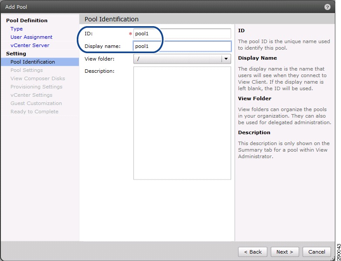Click the Ready to Complete step

(x=34, y=112)
